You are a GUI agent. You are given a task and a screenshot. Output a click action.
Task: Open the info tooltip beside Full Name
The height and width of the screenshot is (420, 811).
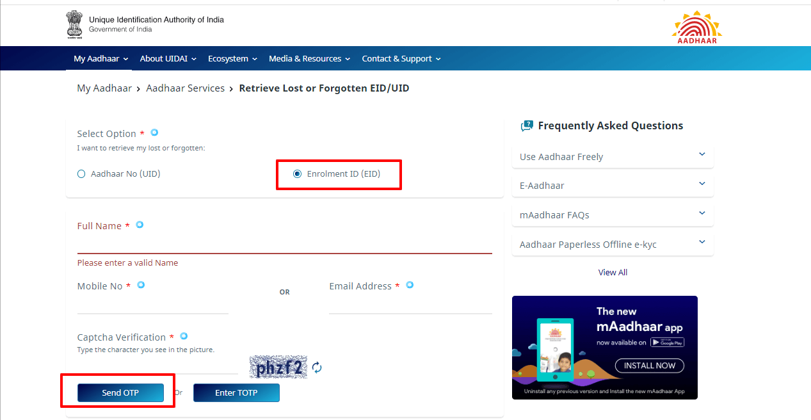pyautogui.click(x=139, y=224)
